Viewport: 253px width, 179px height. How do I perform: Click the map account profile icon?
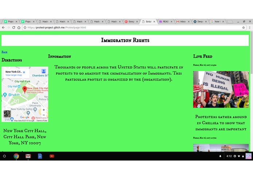coord(44,71)
